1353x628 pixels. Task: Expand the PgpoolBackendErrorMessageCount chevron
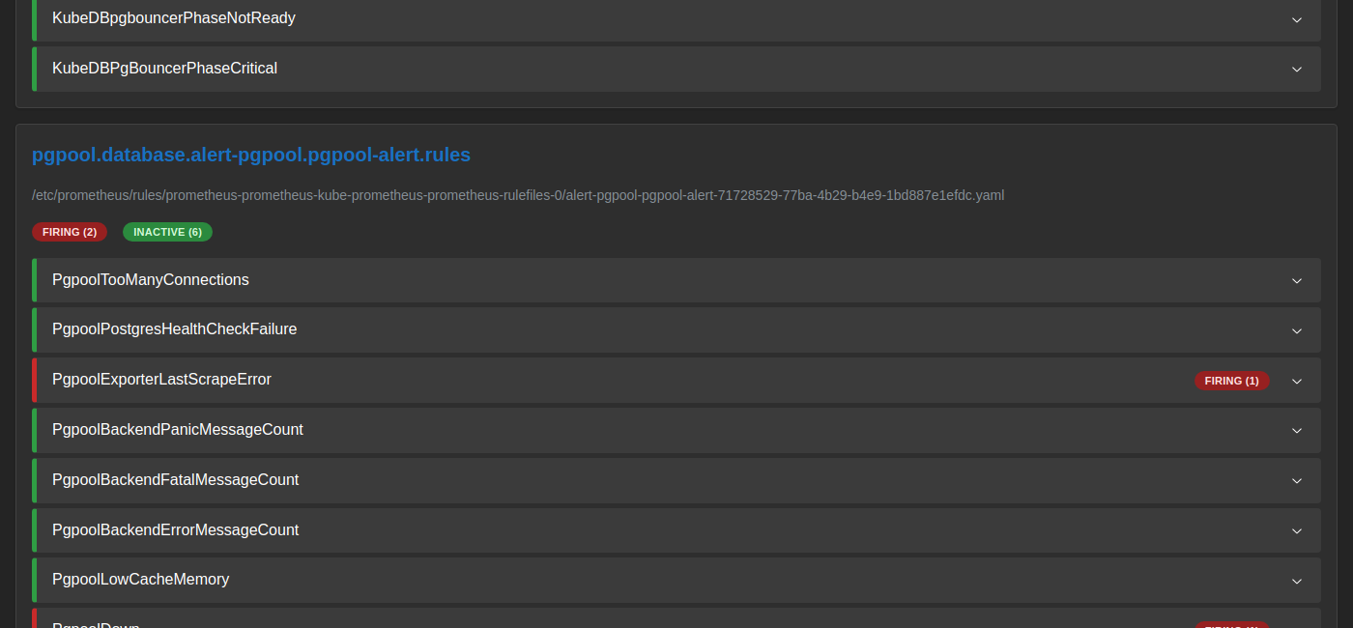pyautogui.click(x=1297, y=531)
